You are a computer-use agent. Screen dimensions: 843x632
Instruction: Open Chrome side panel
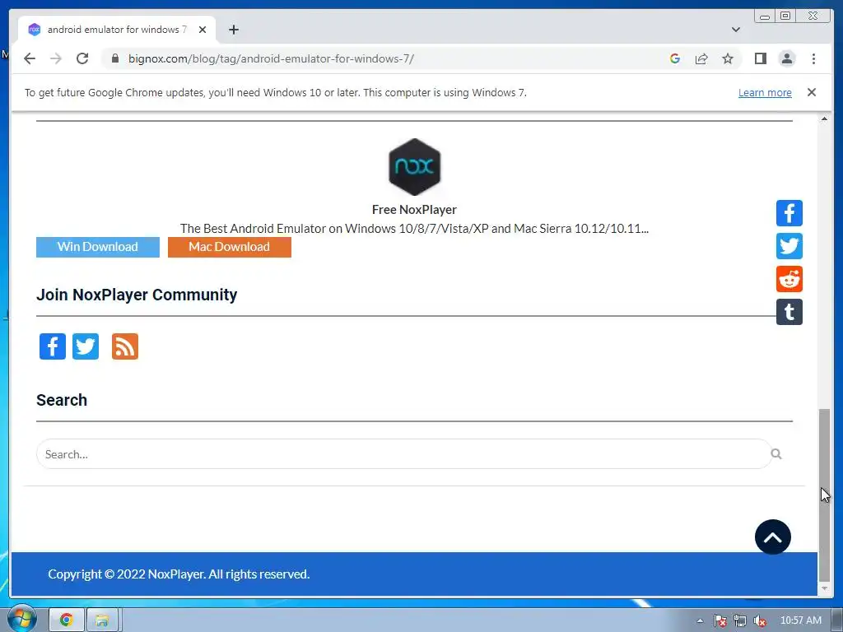click(760, 58)
